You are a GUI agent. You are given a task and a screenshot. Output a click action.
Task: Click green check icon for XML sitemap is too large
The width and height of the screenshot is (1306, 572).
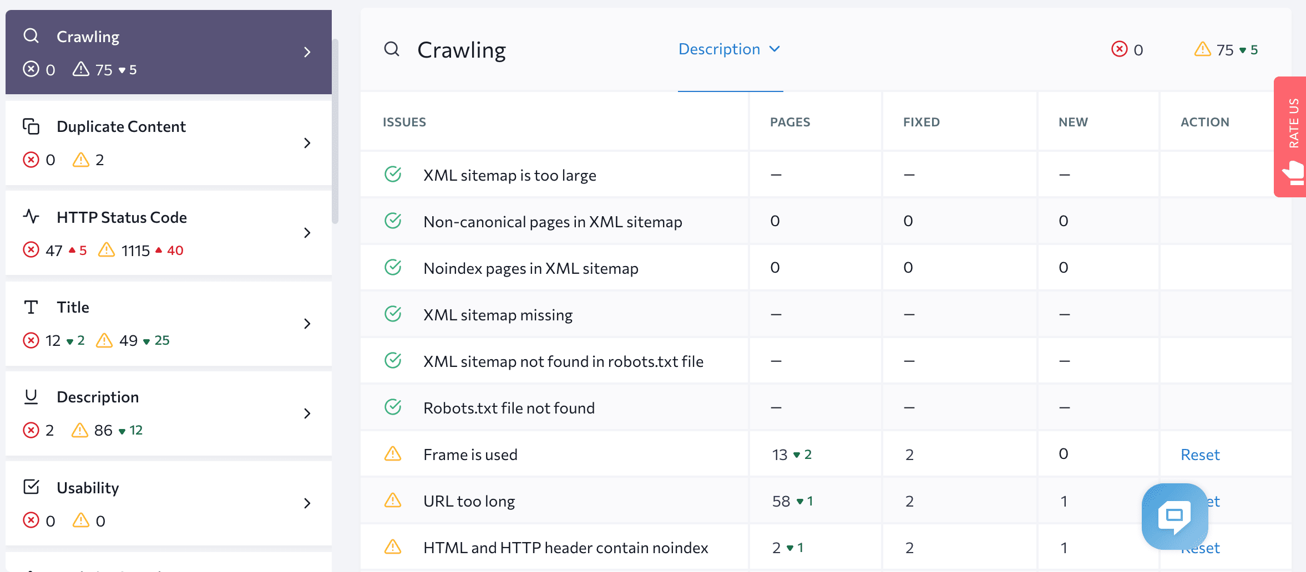393,174
